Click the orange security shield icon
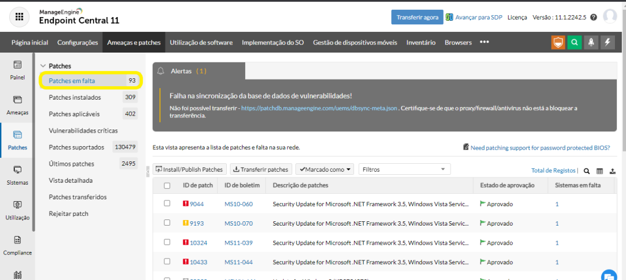 pyautogui.click(x=558, y=42)
